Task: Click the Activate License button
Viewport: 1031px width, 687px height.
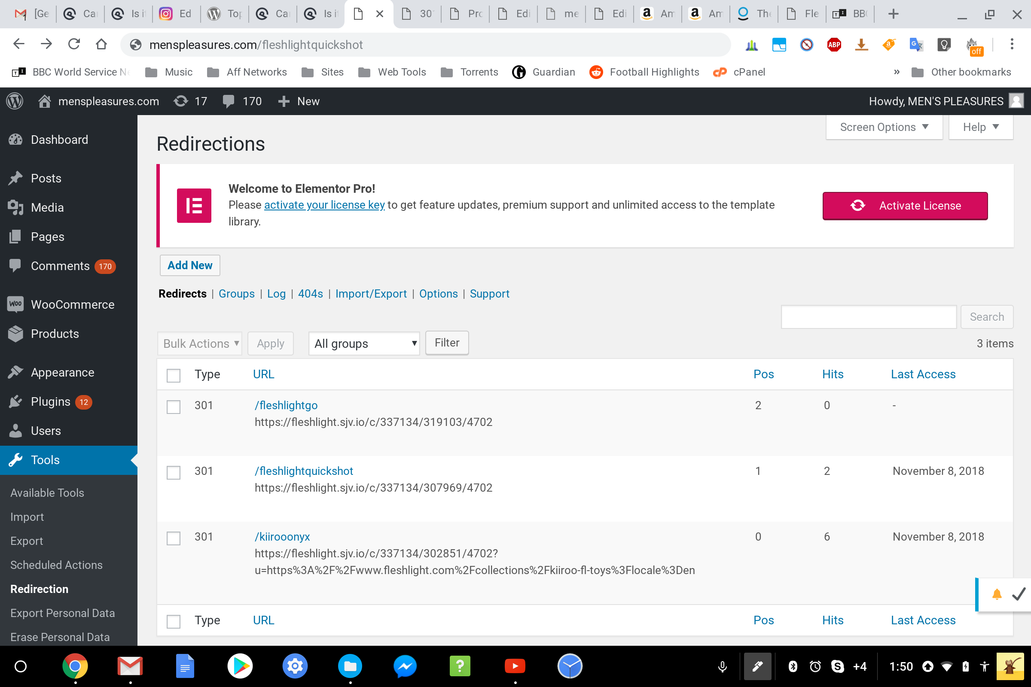Action: 905,206
